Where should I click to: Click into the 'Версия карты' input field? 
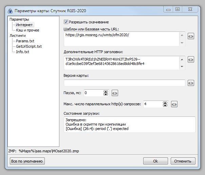click(124, 83)
